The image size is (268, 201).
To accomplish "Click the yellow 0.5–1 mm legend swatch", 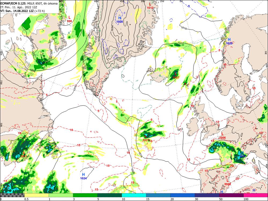I will [x=36, y=195].
